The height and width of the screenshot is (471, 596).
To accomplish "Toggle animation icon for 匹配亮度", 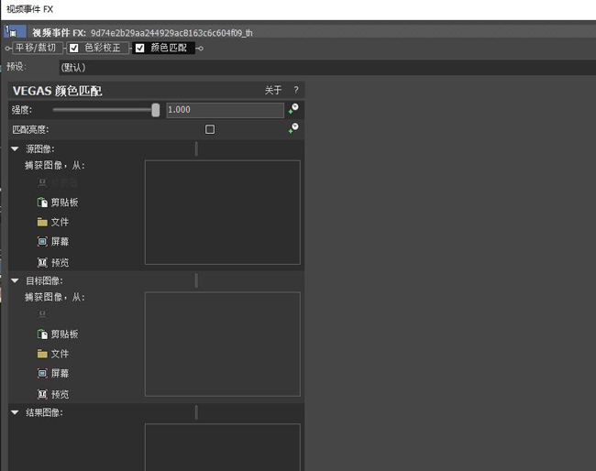I will [293, 128].
